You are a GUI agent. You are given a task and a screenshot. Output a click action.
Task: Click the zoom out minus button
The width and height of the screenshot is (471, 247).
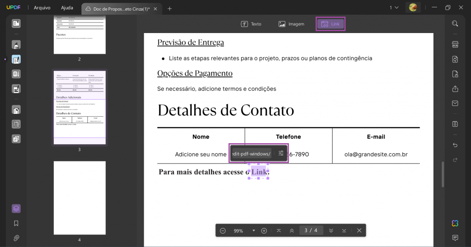tap(223, 230)
